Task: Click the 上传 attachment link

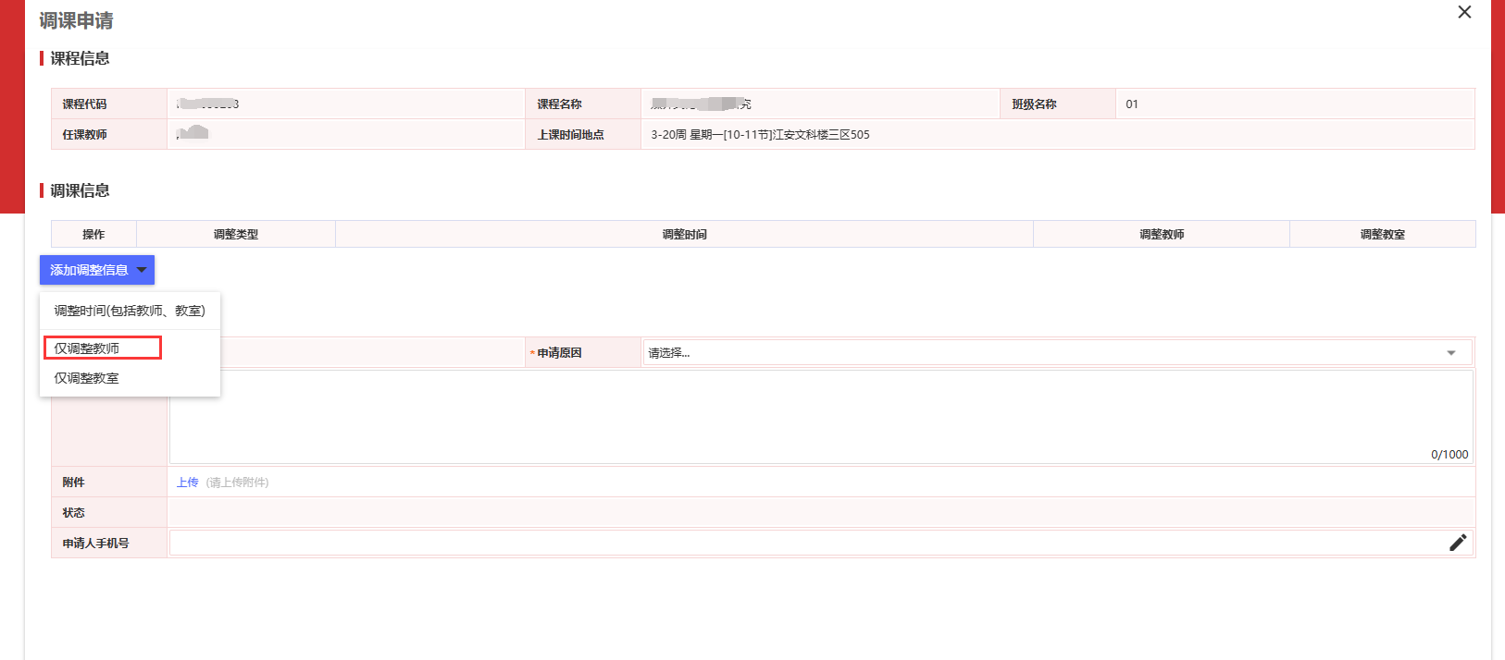Action: pyautogui.click(x=187, y=483)
